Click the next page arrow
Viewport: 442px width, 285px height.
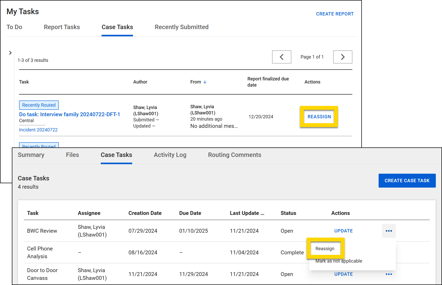point(343,57)
